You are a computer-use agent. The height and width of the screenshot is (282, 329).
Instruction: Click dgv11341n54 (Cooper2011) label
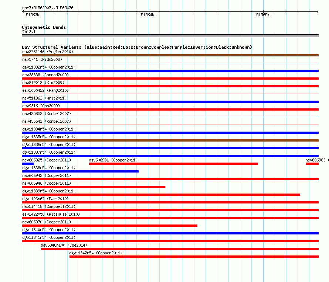[49, 237]
